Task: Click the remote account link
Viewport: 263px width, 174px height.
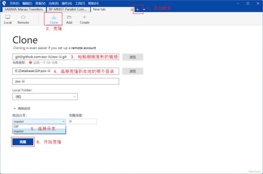Action: pyautogui.click(x=83, y=48)
